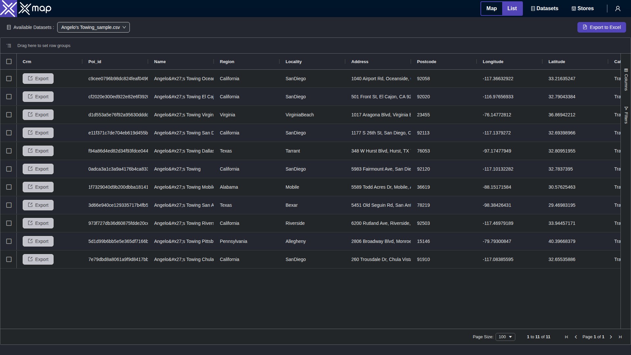Open the Datasets view

click(544, 8)
